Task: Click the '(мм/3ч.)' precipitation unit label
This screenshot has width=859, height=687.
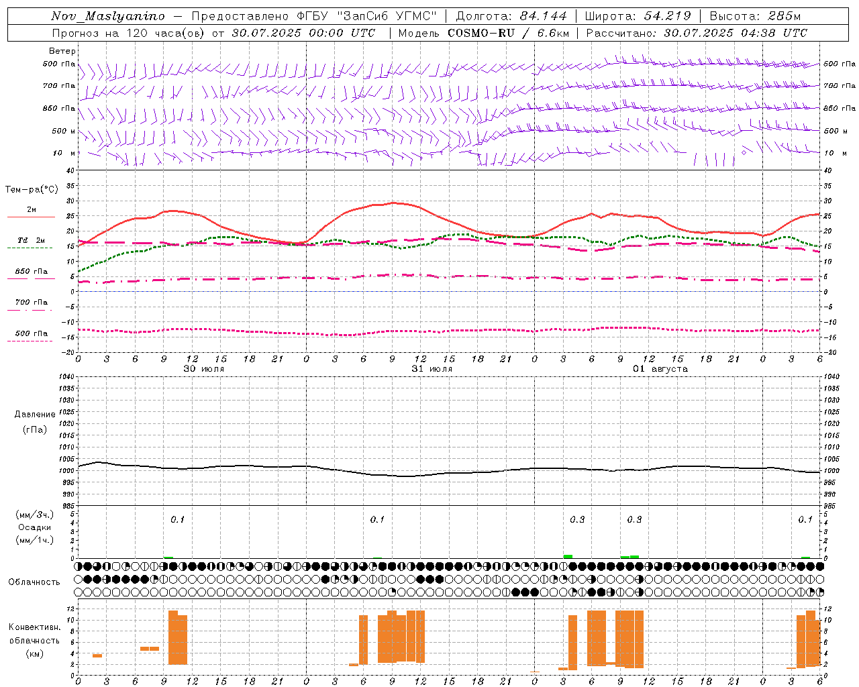Action: [x=35, y=515]
